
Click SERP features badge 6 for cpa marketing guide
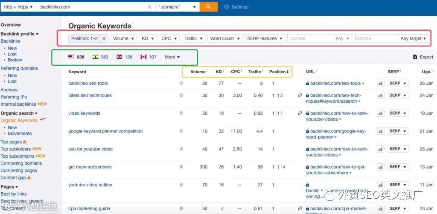pos(181,208)
